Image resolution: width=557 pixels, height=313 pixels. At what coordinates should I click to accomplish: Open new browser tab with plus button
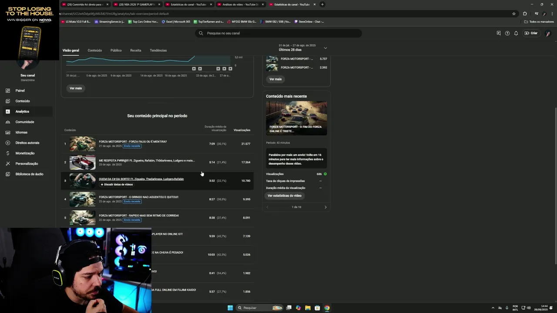pos(322,4)
